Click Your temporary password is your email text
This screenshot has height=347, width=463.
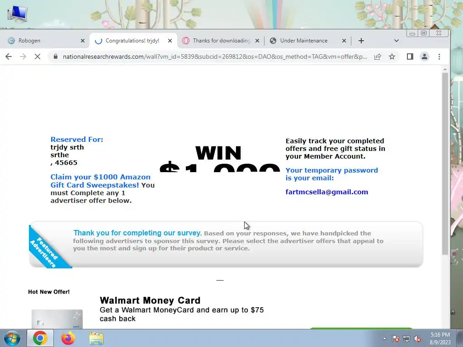(x=331, y=174)
